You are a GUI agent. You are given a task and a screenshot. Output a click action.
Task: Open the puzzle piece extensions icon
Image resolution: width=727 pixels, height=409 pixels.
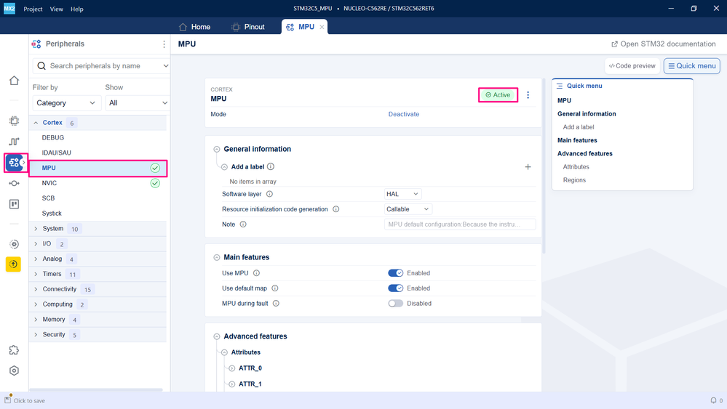pos(14,350)
